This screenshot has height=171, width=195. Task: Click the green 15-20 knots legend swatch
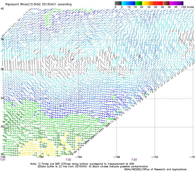(139, 3)
